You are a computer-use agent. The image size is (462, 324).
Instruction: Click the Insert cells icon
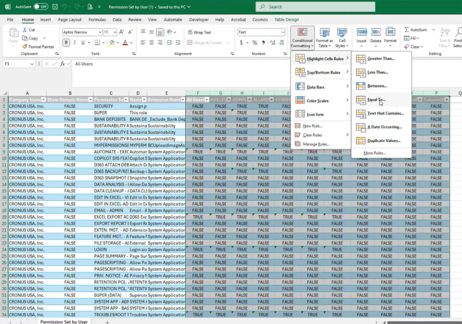click(x=361, y=32)
